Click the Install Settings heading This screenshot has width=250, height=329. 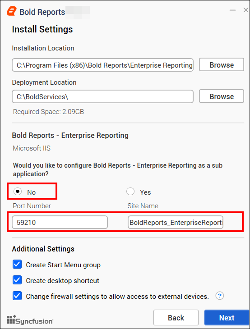[42, 29]
